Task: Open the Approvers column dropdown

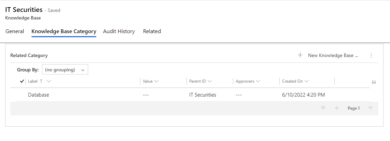Action: [x=258, y=81]
